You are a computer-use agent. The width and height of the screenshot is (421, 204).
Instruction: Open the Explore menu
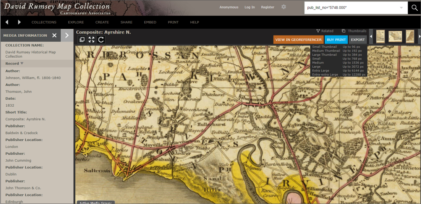point(76,22)
